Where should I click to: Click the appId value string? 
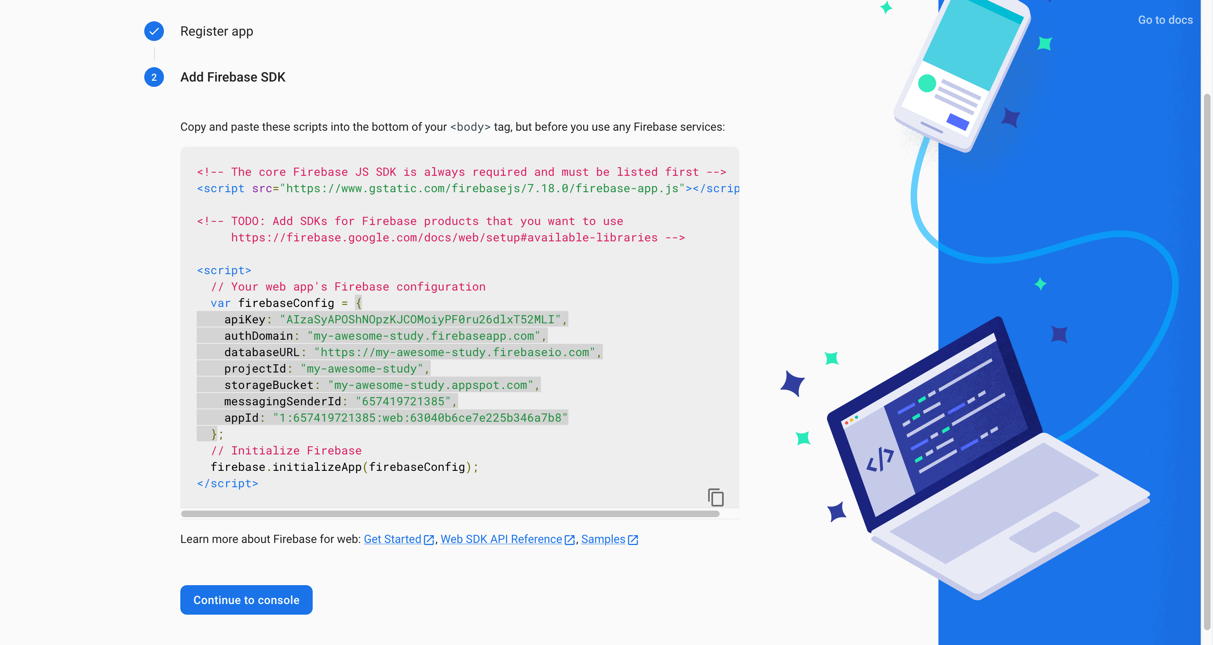(x=420, y=418)
